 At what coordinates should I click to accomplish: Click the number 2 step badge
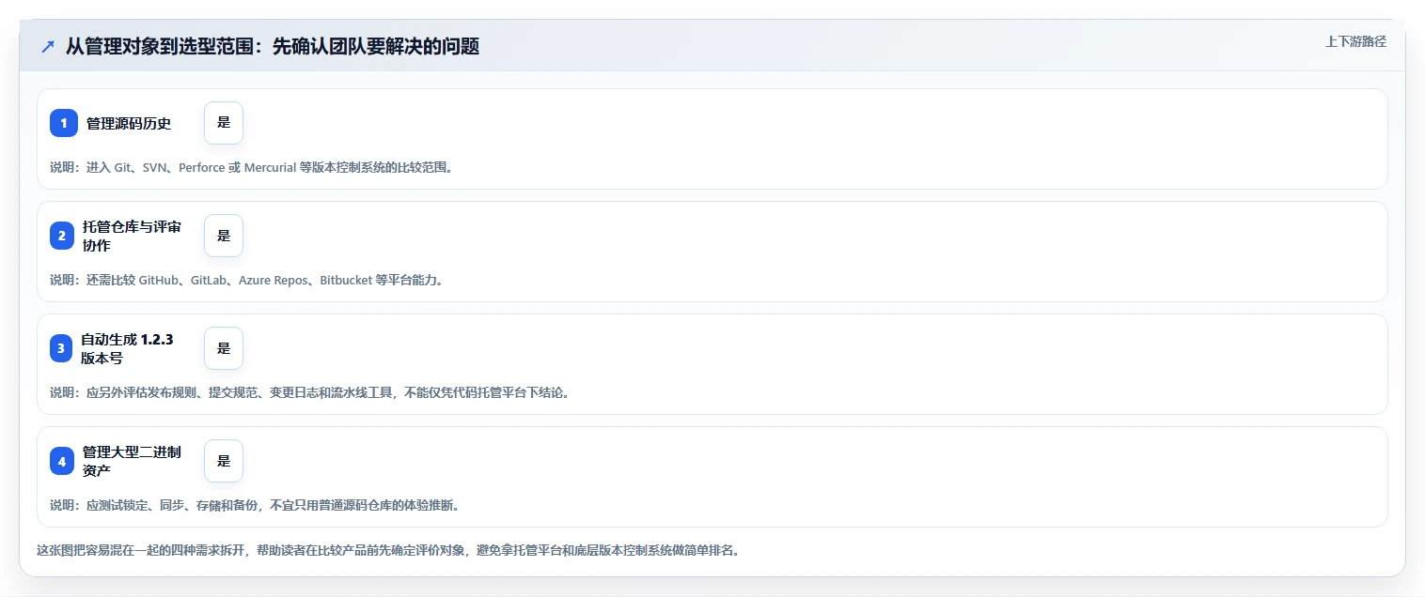[x=62, y=236]
